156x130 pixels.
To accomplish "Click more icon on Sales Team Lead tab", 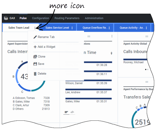I will [35, 28].
